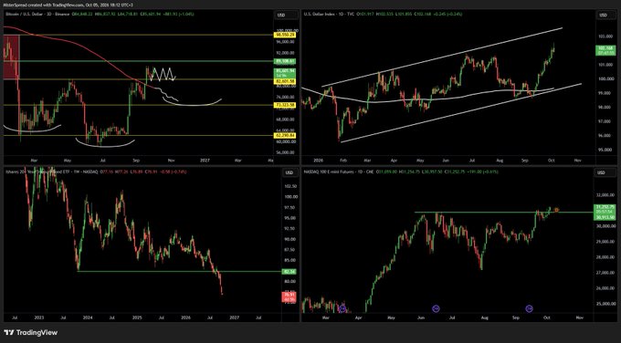Click U.S. Dollar Index symbol title
The height and width of the screenshot is (343, 621).
(x=320, y=14)
